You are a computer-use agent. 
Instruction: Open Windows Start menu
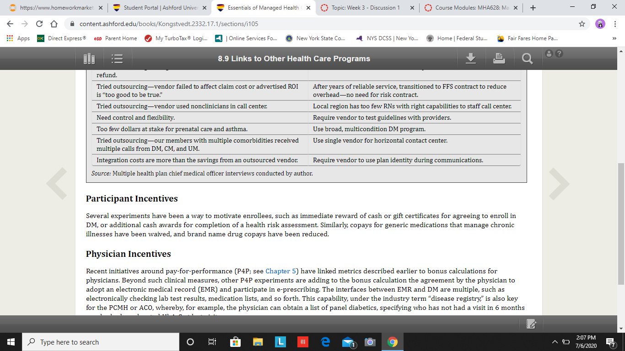pyautogui.click(x=11, y=342)
